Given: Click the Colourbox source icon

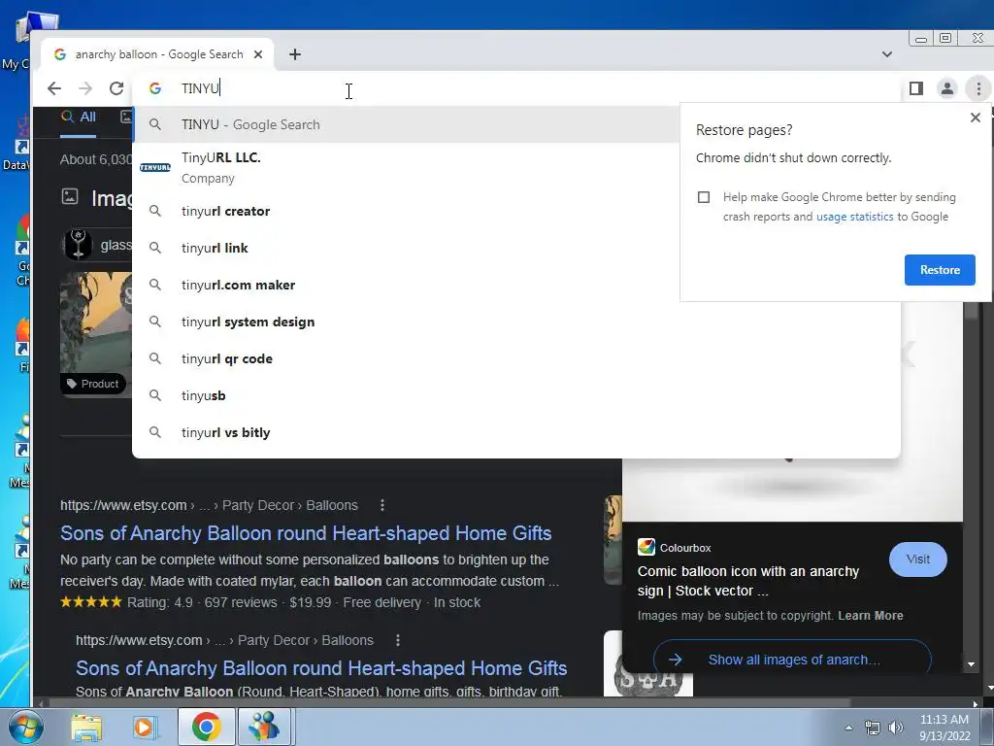Looking at the screenshot, I should [x=646, y=547].
